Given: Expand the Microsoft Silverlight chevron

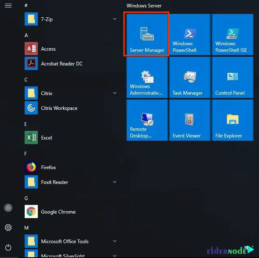Looking at the screenshot, I should [115, 256].
